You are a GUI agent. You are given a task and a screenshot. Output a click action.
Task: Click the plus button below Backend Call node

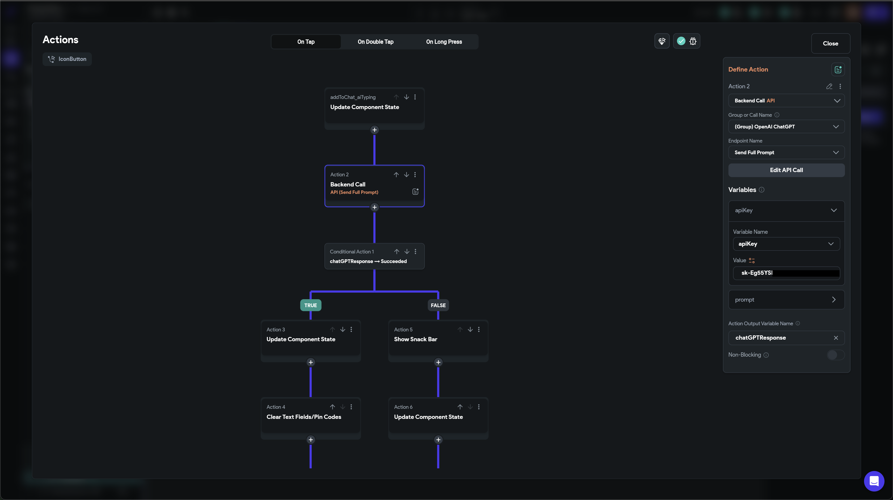tap(374, 207)
